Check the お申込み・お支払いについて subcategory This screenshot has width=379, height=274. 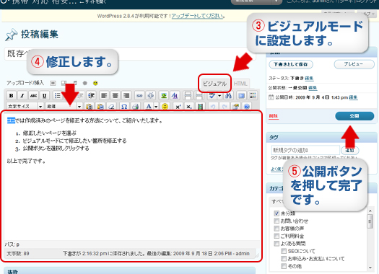(284, 259)
